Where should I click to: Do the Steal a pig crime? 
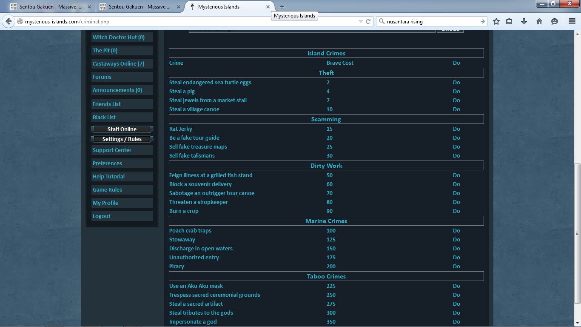tap(456, 91)
